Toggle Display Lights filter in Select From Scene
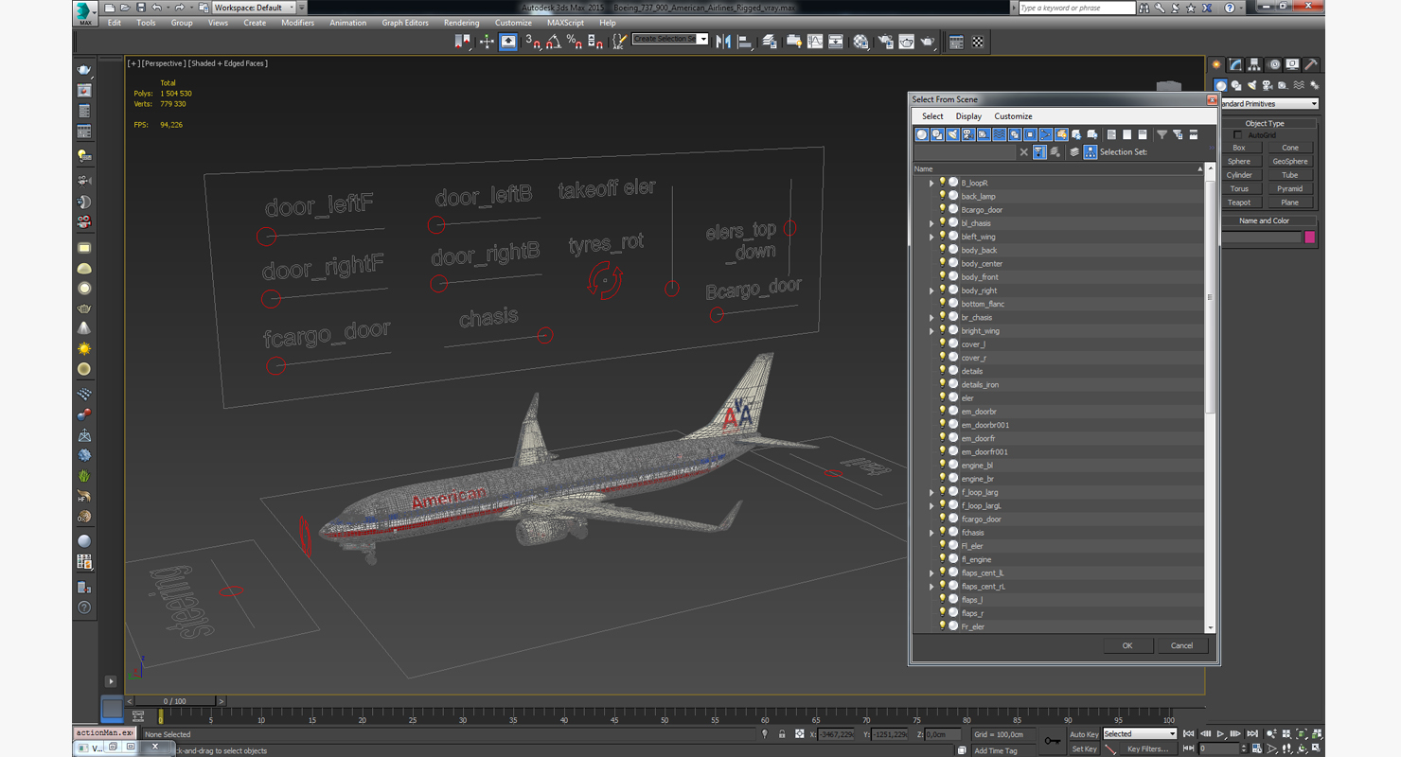Screen dimensions: 1401x757 (952, 134)
